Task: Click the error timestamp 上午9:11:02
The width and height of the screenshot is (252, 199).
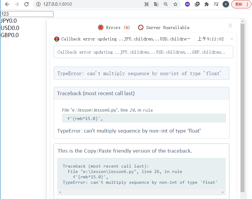Action: [211, 39]
